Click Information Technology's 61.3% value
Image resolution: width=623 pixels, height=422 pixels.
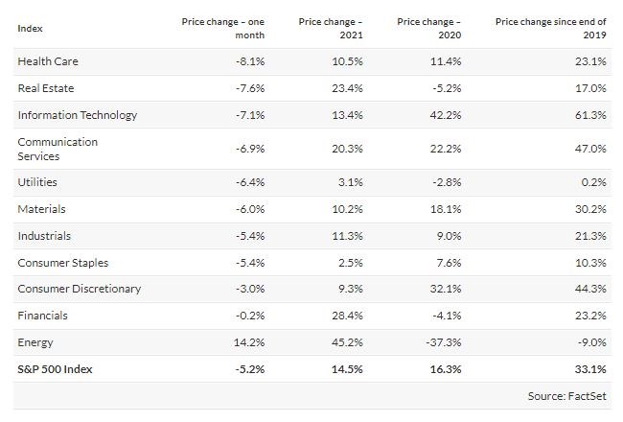(x=591, y=115)
